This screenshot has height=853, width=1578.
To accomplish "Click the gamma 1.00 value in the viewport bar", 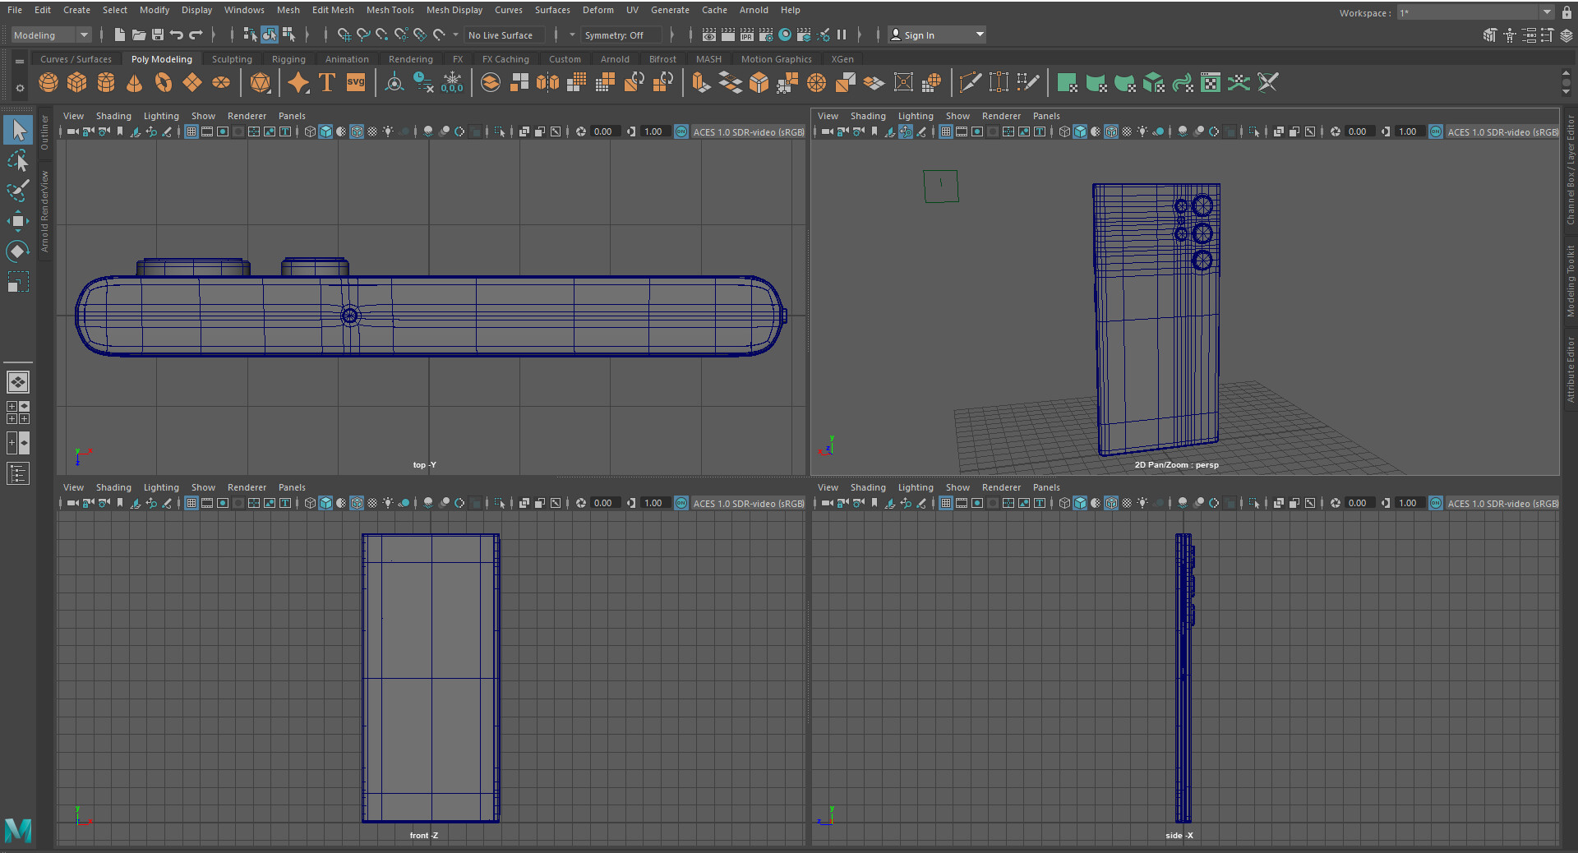I will click(653, 131).
